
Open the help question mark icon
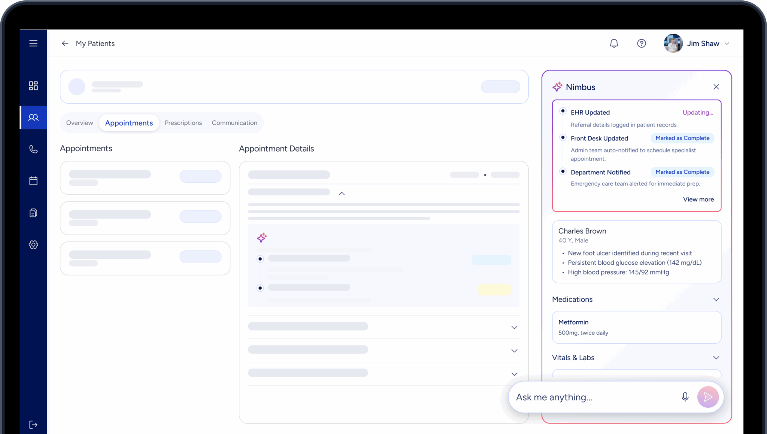[641, 43]
